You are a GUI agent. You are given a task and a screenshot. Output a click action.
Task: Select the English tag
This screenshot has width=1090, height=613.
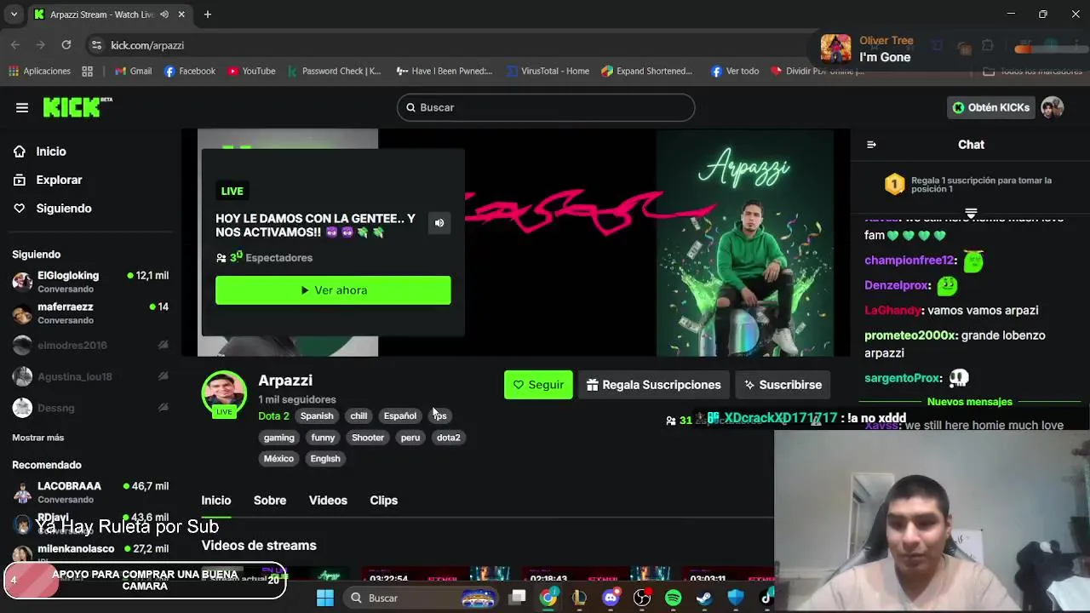click(x=325, y=459)
